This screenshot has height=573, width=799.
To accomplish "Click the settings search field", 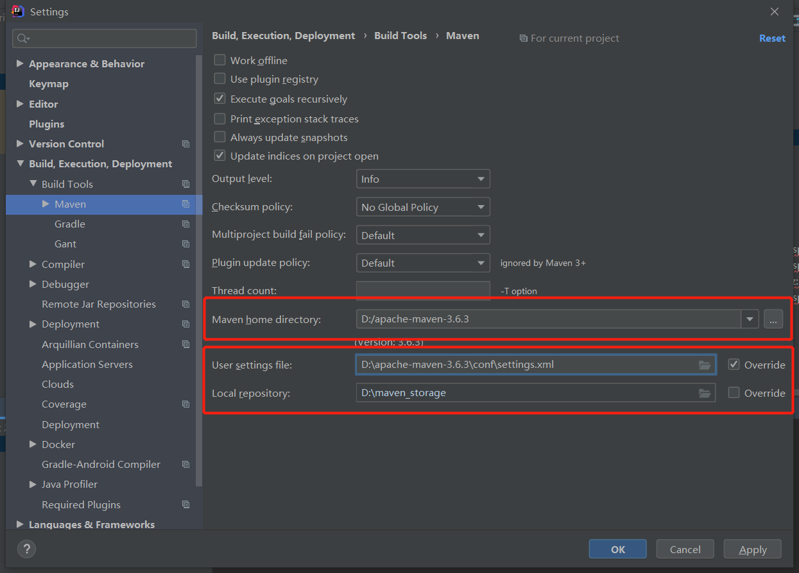I will click(105, 38).
